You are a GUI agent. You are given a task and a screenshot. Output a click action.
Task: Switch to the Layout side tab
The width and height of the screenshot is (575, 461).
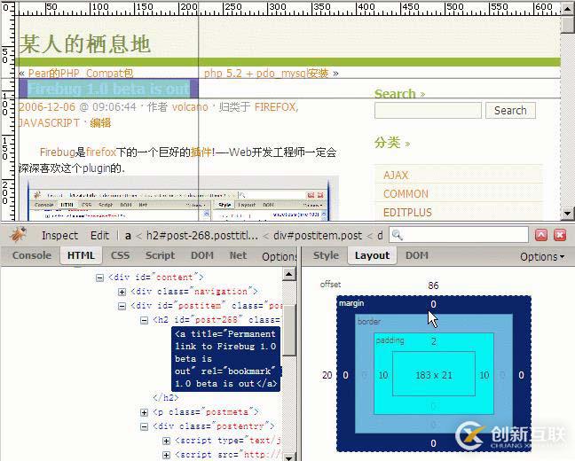[x=372, y=255]
